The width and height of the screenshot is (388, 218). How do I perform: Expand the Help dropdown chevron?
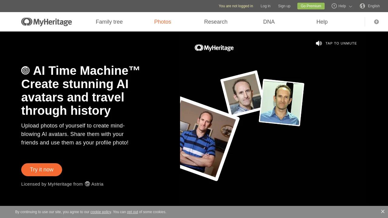[x=351, y=6]
